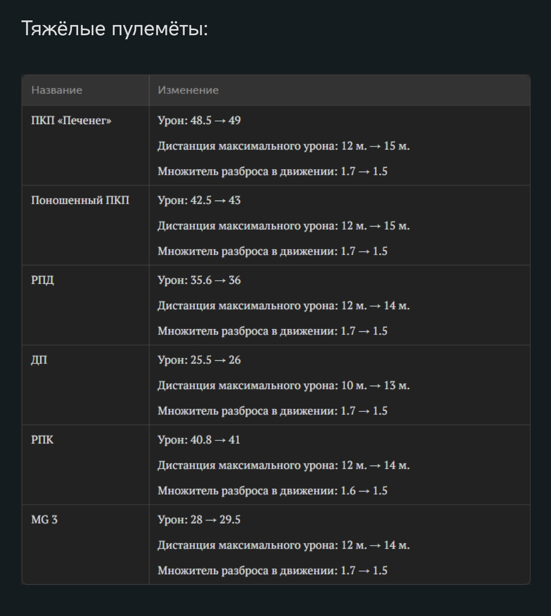This screenshot has width=551, height=616.
Task: Click the 'Изменение' column header
Action: click(x=188, y=90)
